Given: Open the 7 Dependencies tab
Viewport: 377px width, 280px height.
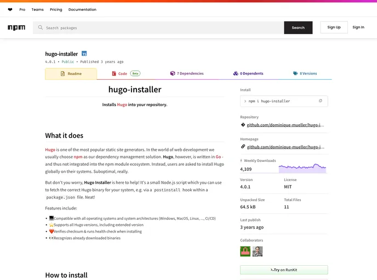Looking at the screenshot, I should (x=187, y=73).
